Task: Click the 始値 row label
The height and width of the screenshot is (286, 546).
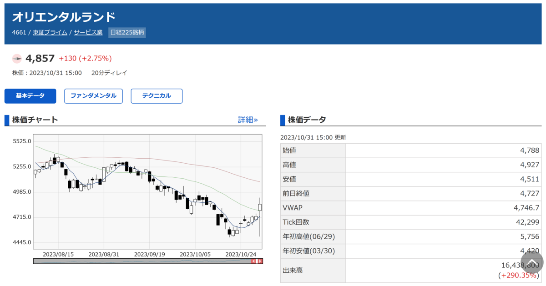Action: point(289,151)
